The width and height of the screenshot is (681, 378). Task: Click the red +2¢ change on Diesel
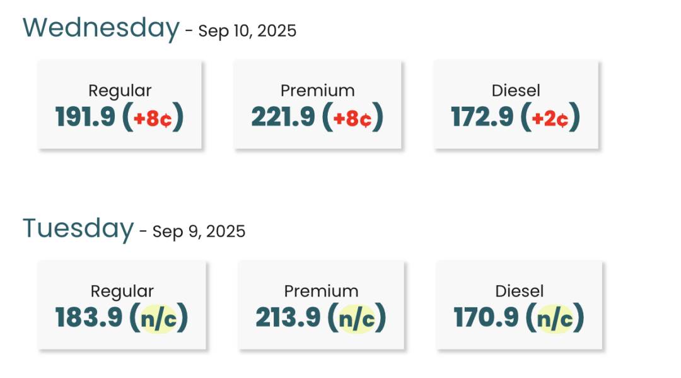(550, 118)
